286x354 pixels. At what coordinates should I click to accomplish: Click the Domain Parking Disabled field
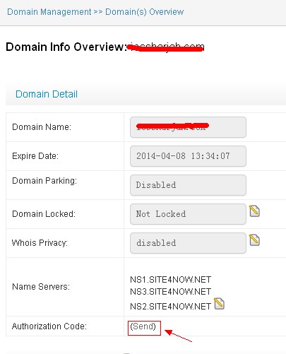coord(188,185)
